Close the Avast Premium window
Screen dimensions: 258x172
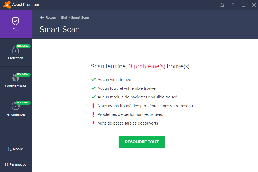click(254, 5)
